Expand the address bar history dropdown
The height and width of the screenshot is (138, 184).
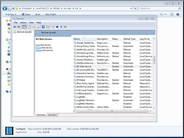[131, 8]
